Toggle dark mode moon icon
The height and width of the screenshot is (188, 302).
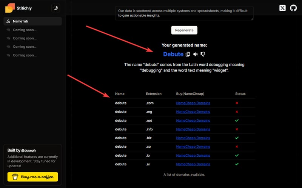coord(55,8)
